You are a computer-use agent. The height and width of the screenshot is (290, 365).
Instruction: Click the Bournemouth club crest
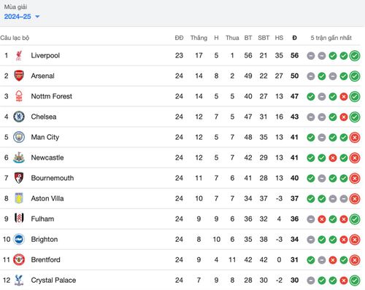point(19,178)
